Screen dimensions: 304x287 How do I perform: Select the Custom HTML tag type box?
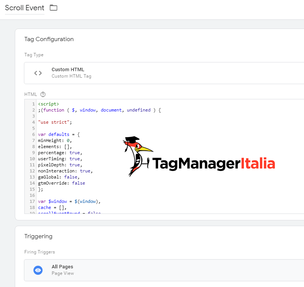(164, 73)
